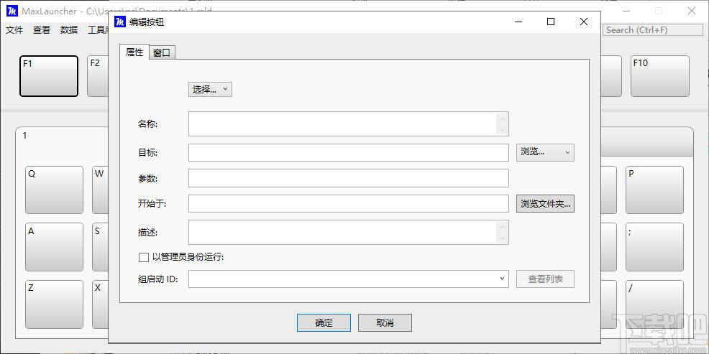This screenshot has height=354, width=709.
Task: Open the 数据 menu in MaxLauncher
Action: pos(69,30)
